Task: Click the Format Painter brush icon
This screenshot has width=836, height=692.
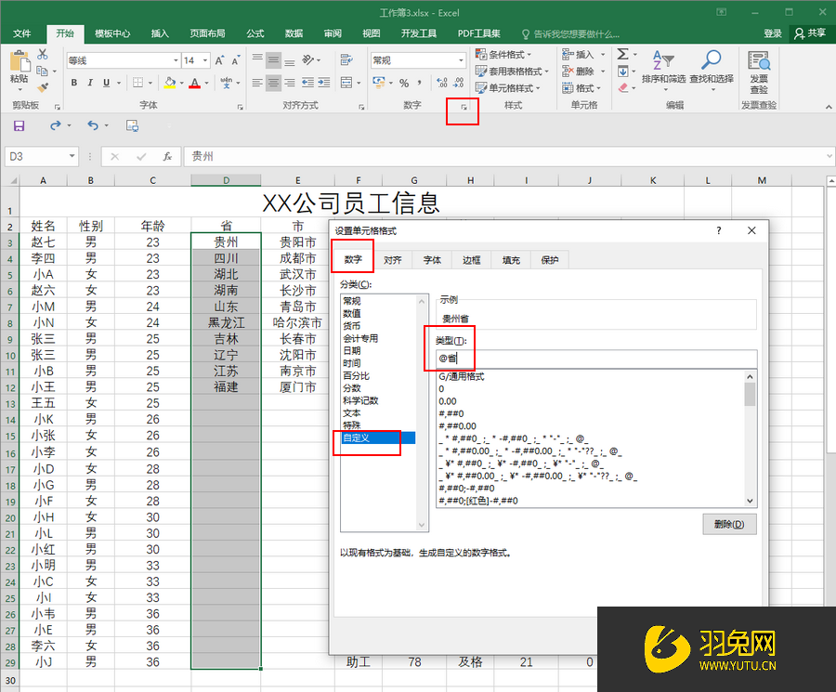Action: (43, 87)
